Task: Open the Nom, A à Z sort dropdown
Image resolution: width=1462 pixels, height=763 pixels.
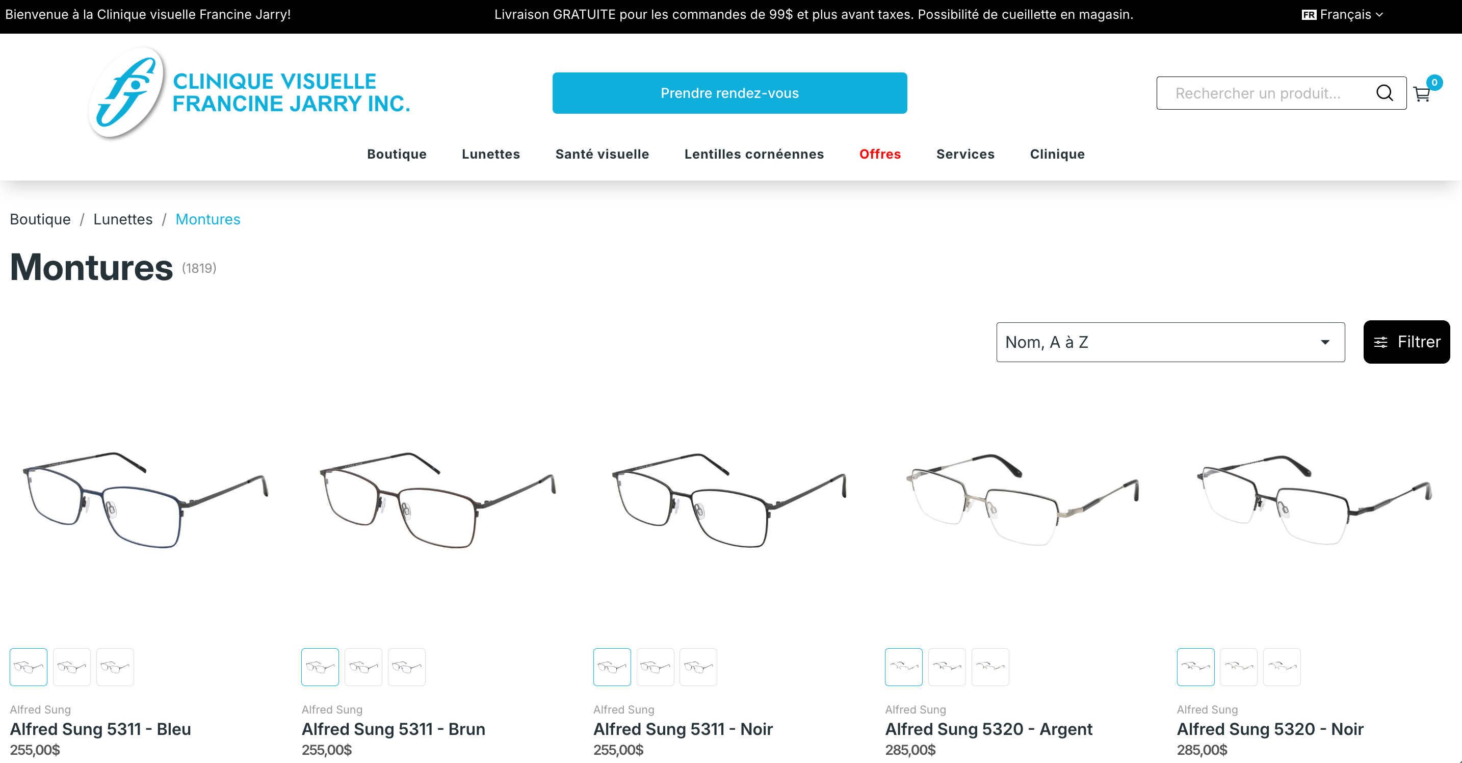Action: click(1170, 342)
